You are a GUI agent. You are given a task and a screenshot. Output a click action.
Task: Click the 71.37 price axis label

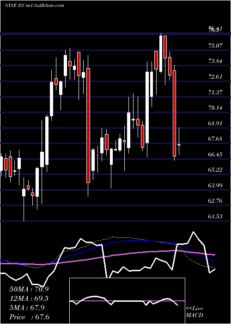coord(216,93)
